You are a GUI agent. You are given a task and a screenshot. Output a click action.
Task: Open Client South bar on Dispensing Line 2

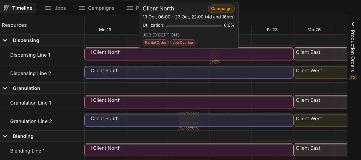pyautogui.click(x=189, y=72)
